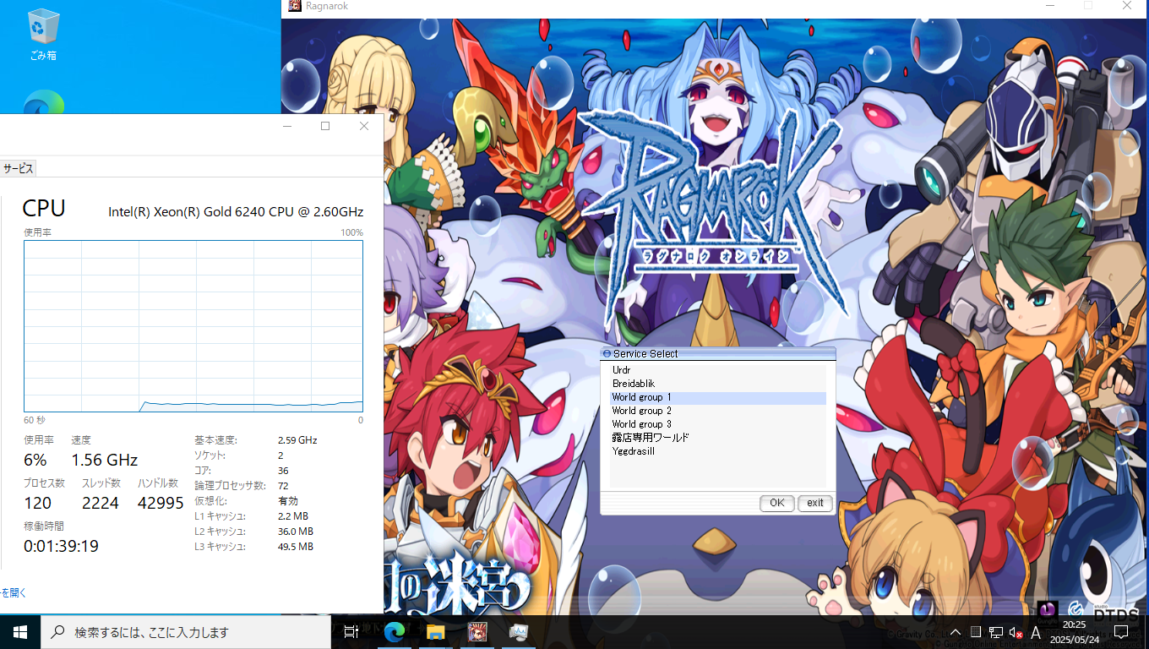Switch to Task Manager taskbar icon
This screenshot has height=649, width=1149.
519,632
